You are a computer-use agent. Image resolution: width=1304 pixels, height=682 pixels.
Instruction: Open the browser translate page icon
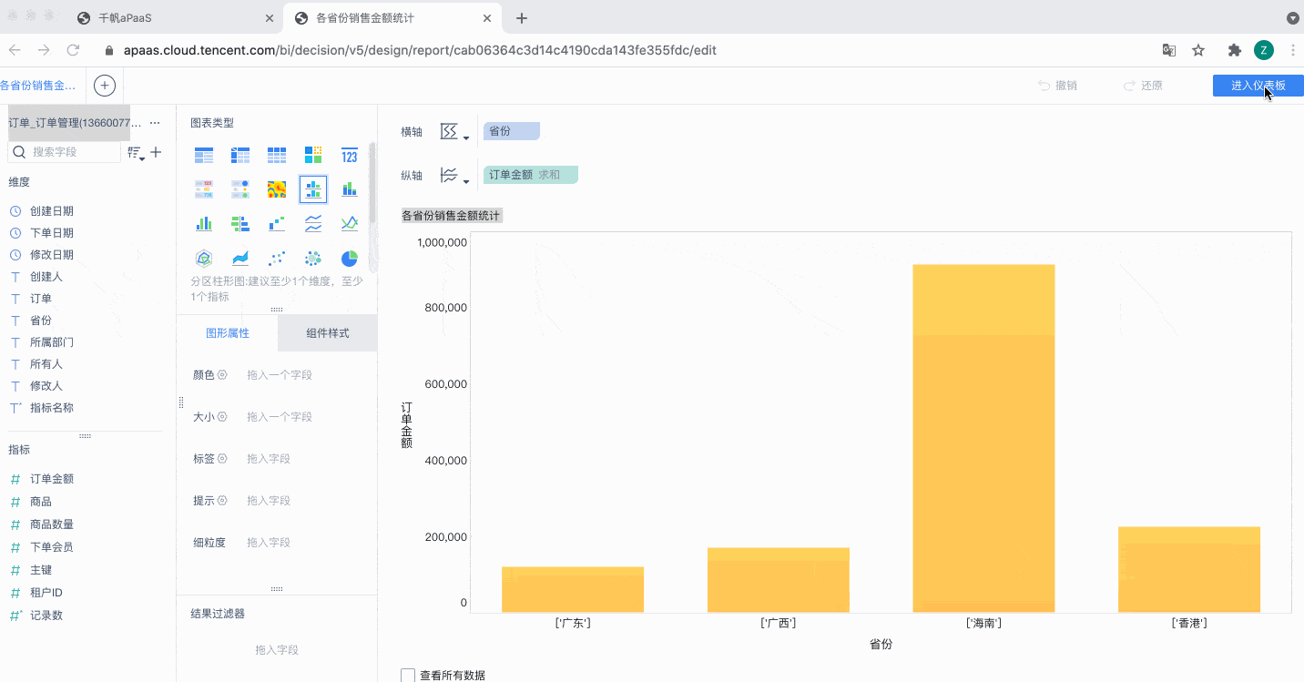coord(1168,50)
